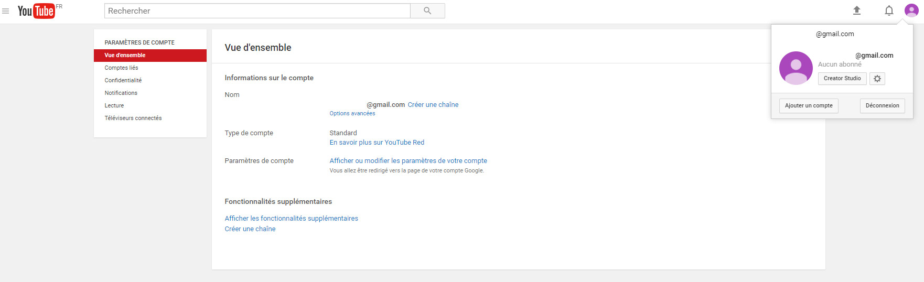The height and width of the screenshot is (282, 924).
Task: Open En savoir plus sur YouTube Red
Action: coord(377,143)
